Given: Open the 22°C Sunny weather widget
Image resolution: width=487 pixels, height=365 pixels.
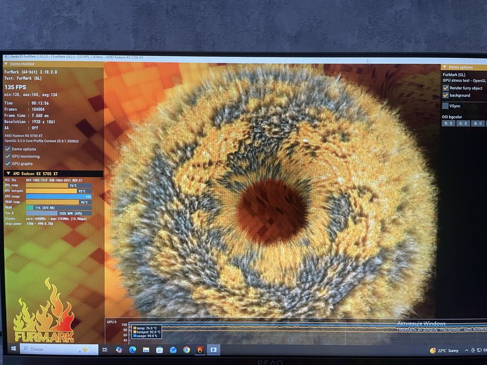Looking at the screenshot, I should click(444, 350).
